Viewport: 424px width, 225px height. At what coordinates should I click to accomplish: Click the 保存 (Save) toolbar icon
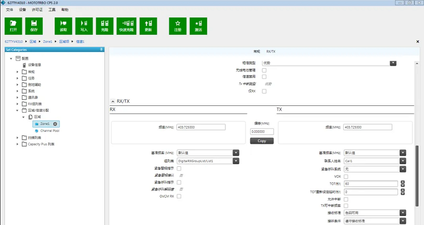pos(34,26)
